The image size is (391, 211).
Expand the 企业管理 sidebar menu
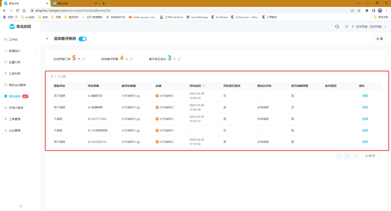click(20, 131)
